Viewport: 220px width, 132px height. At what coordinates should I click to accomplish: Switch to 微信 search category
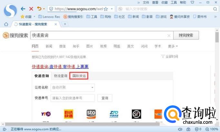(x=63, y=46)
